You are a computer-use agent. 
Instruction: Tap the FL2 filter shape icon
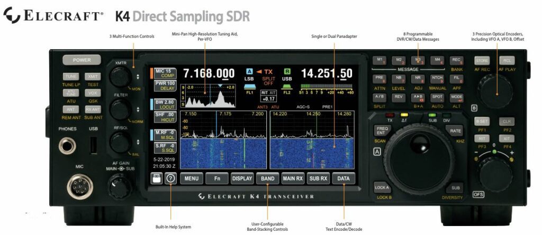[287, 87]
